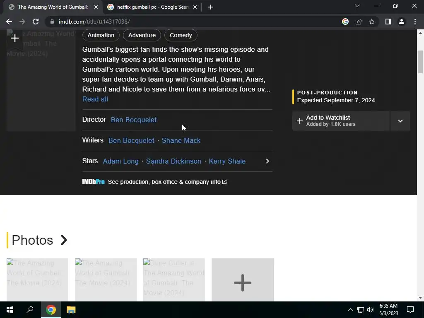Open writer Ben Bocquelet link

click(x=131, y=141)
